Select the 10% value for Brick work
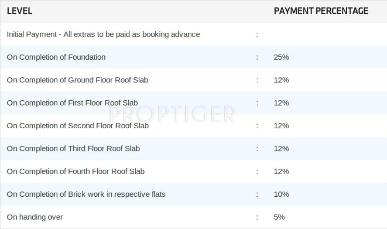 281,194
